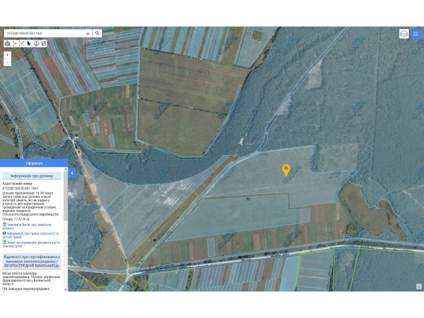Select the feedback comments tool
The height and width of the screenshot is (318, 424).
point(43,44)
